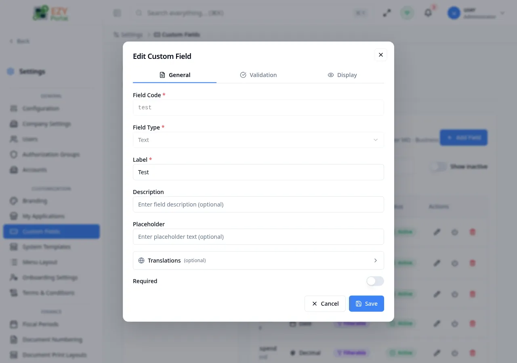
Task: Open the user account dropdown
Action: 476,13
